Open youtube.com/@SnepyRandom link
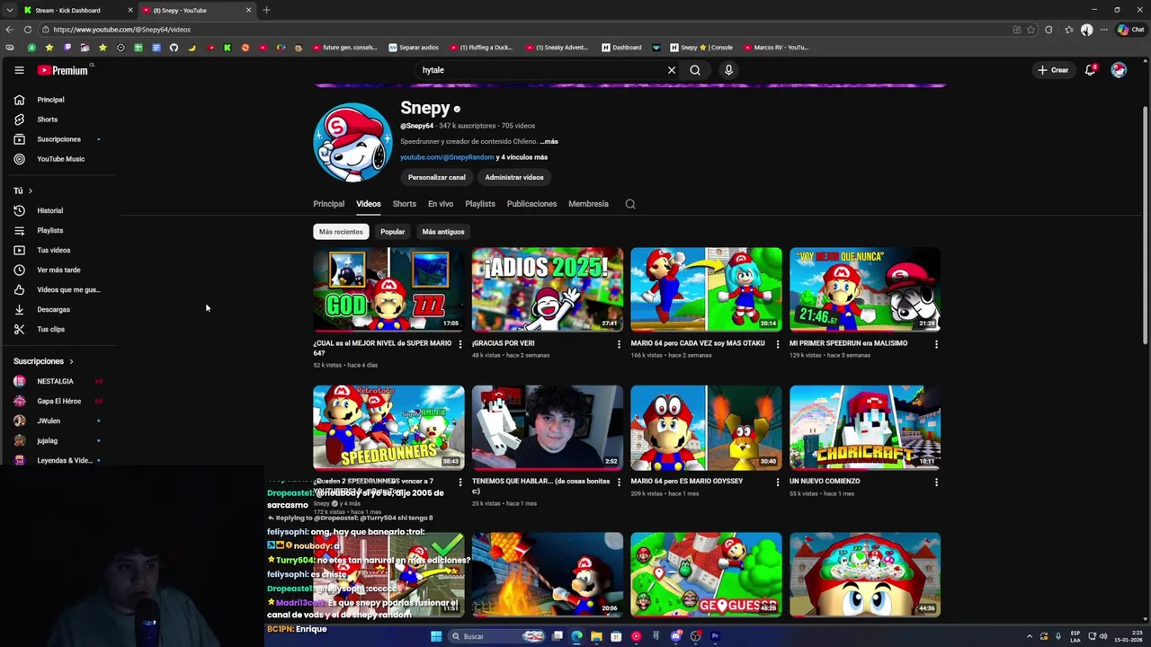 [447, 157]
